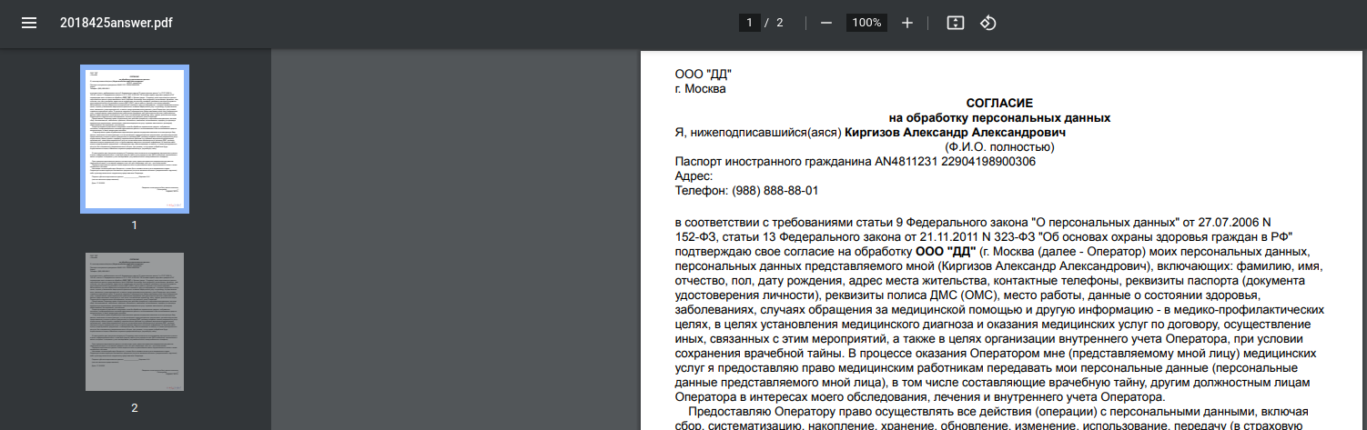This screenshot has height=430, width=1367.
Task: Click the current page number field
Action: (750, 23)
